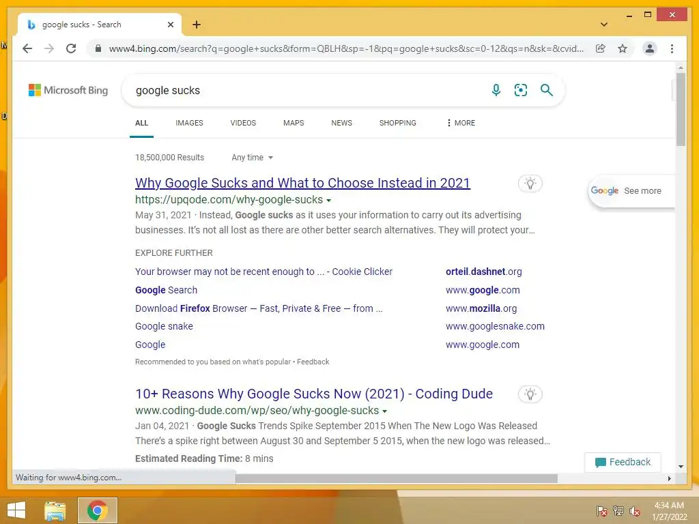Click the Chrome forward arrow button
This screenshot has width=699, height=524.
(49, 48)
